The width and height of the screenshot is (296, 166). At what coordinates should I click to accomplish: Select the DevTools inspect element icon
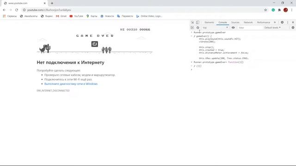pyautogui.click(x=192, y=23)
